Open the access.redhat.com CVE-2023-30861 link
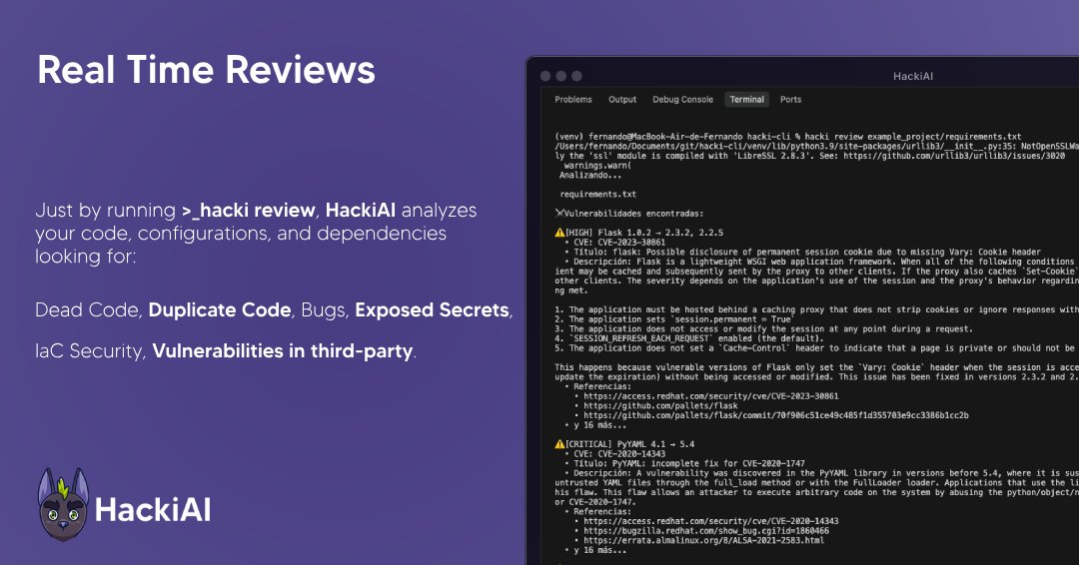Screen dimensions: 1079x565 (x=711, y=396)
